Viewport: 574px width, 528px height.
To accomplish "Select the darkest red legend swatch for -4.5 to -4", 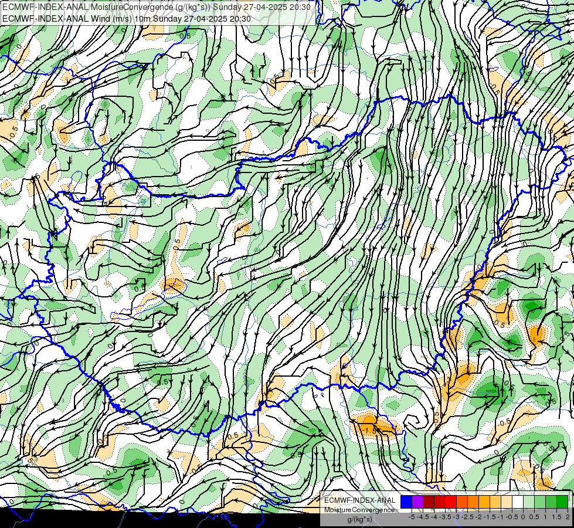I will [429, 502].
